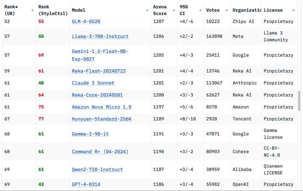Sort table by Arena Score arrow
Viewport: 303px width, 191px height.
click(174, 10)
